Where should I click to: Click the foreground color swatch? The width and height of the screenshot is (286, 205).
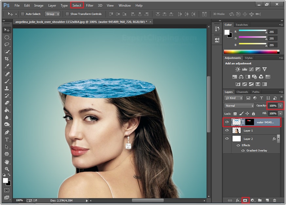pos(5,180)
